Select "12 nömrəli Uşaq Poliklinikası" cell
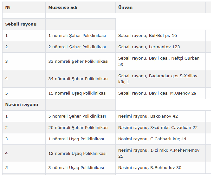Viewport: 214px width, 175px height. coord(77,154)
